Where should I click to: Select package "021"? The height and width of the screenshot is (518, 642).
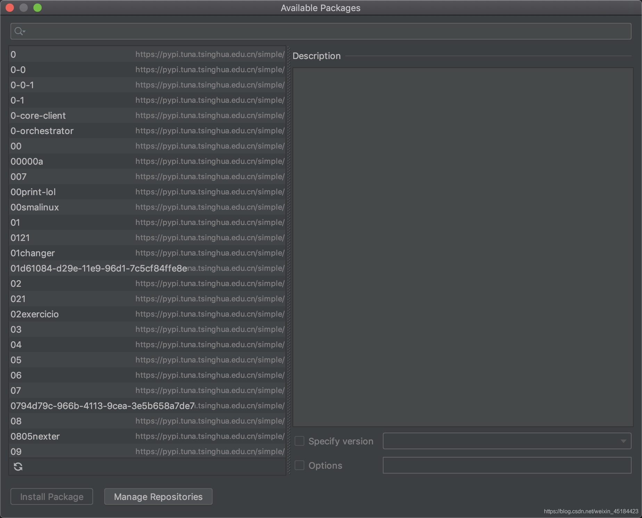tap(147, 299)
